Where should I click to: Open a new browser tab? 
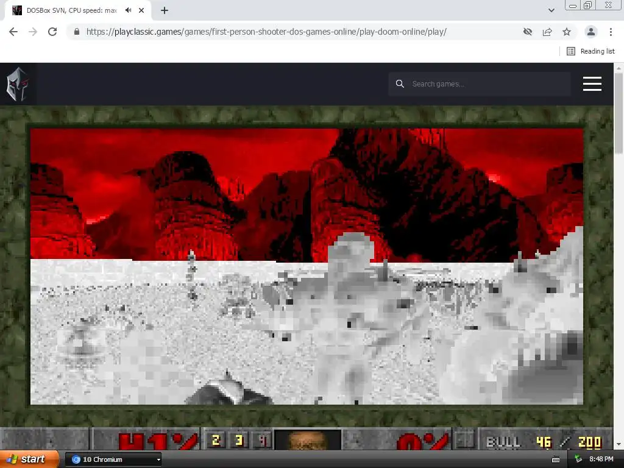[165, 10]
